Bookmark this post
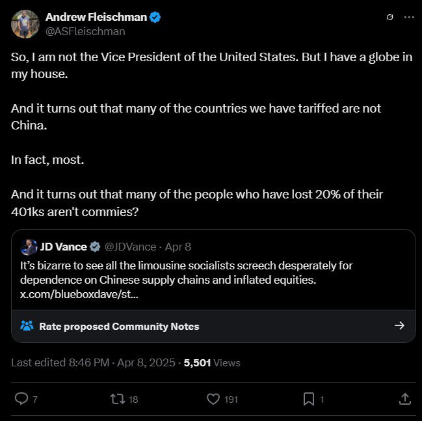Image resolution: width=422 pixels, height=421 pixels. click(x=309, y=399)
